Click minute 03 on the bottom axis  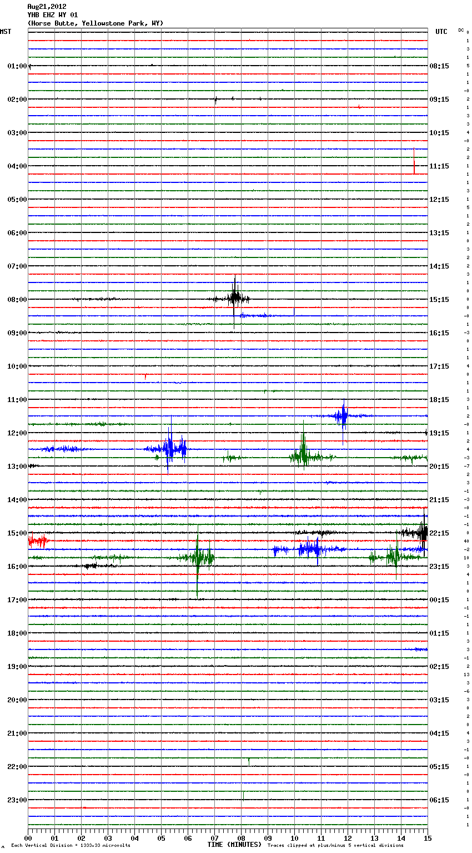pos(108,838)
